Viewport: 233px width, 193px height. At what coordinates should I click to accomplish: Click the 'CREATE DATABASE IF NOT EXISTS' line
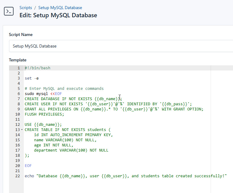[x=73, y=99]
